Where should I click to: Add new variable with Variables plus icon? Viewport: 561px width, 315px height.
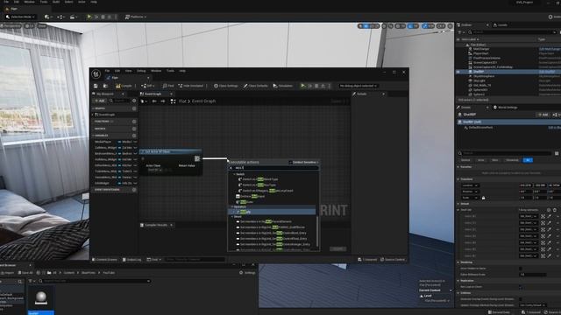click(x=134, y=136)
